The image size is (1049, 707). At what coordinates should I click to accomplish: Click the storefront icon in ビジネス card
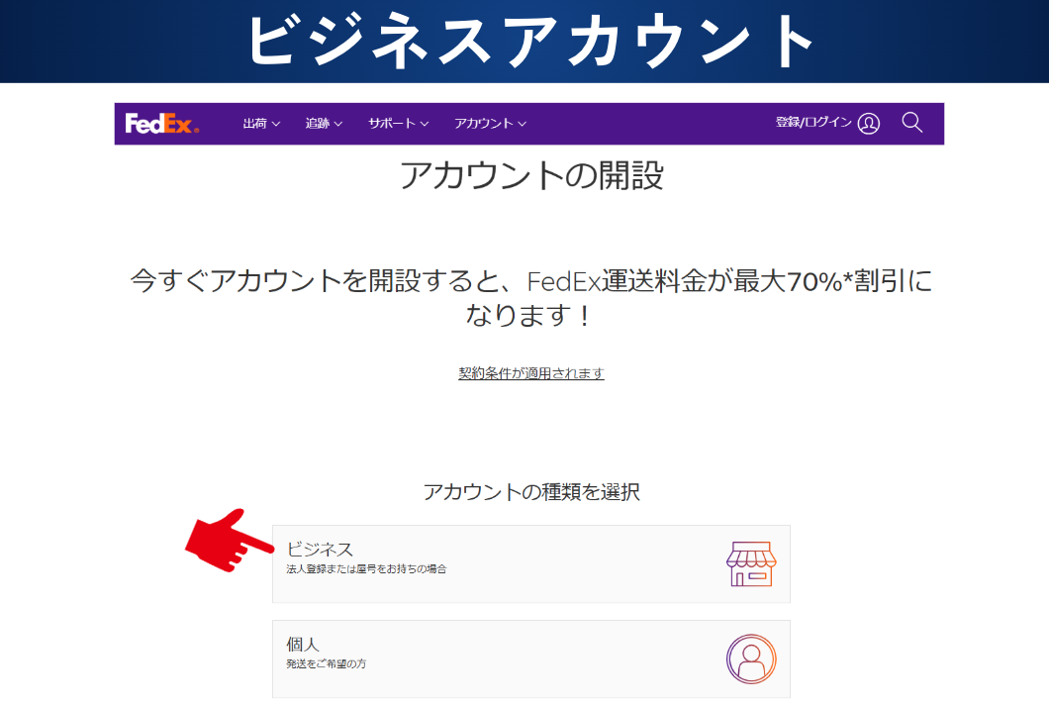click(751, 563)
